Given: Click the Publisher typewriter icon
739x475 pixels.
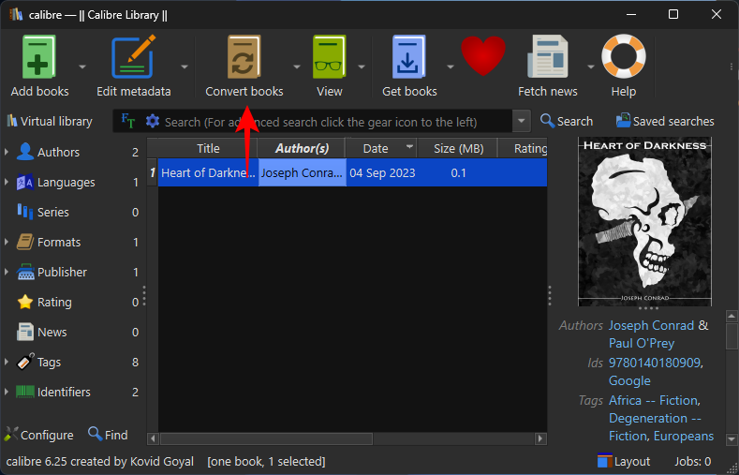Looking at the screenshot, I should click(25, 272).
